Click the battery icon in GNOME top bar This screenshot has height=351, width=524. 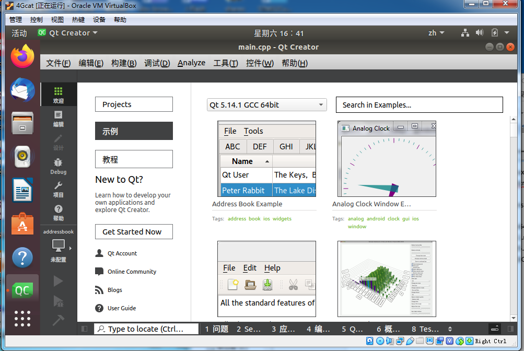pyautogui.click(x=495, y=32)
